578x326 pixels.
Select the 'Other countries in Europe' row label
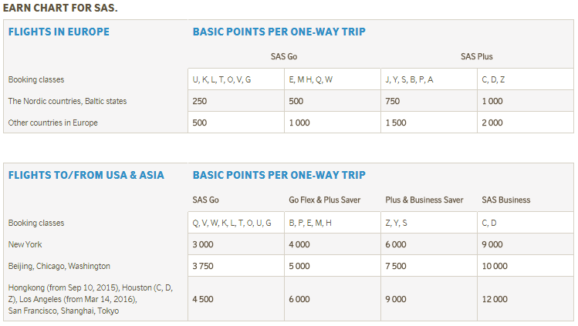point(52,123)
